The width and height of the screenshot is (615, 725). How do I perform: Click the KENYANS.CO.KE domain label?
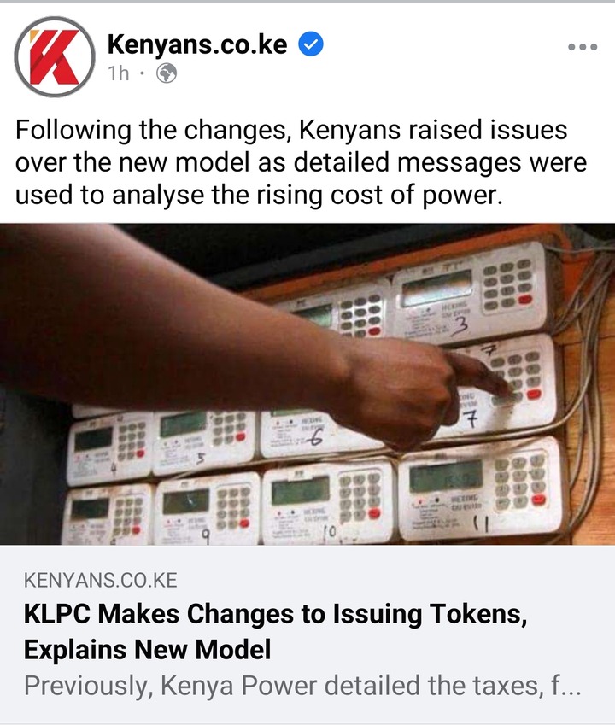tap(100, 581)
